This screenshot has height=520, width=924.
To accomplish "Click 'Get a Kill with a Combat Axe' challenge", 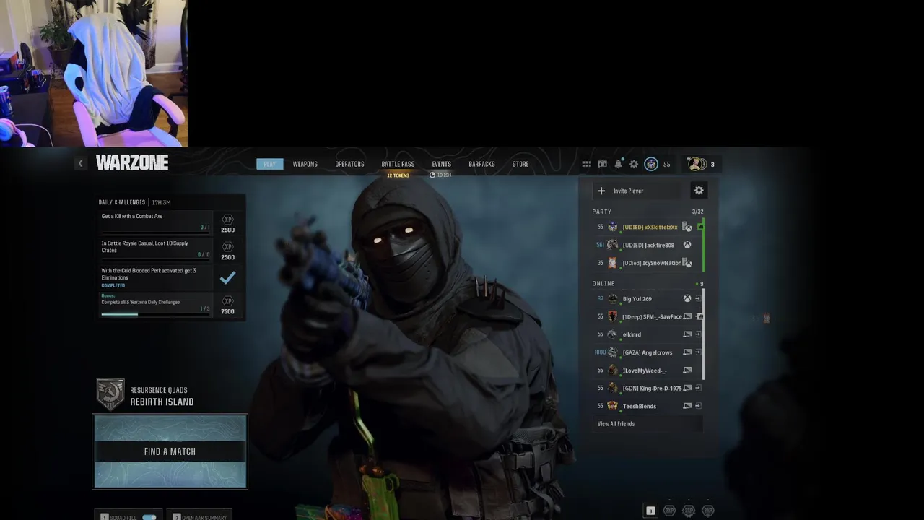I will (x=156, y=222).
